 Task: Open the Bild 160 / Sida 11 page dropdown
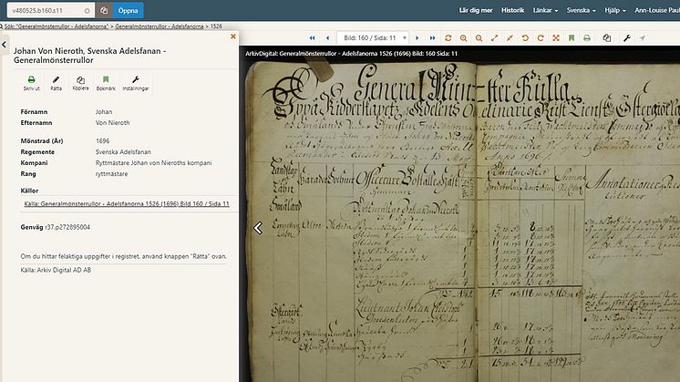click(373, 38)
